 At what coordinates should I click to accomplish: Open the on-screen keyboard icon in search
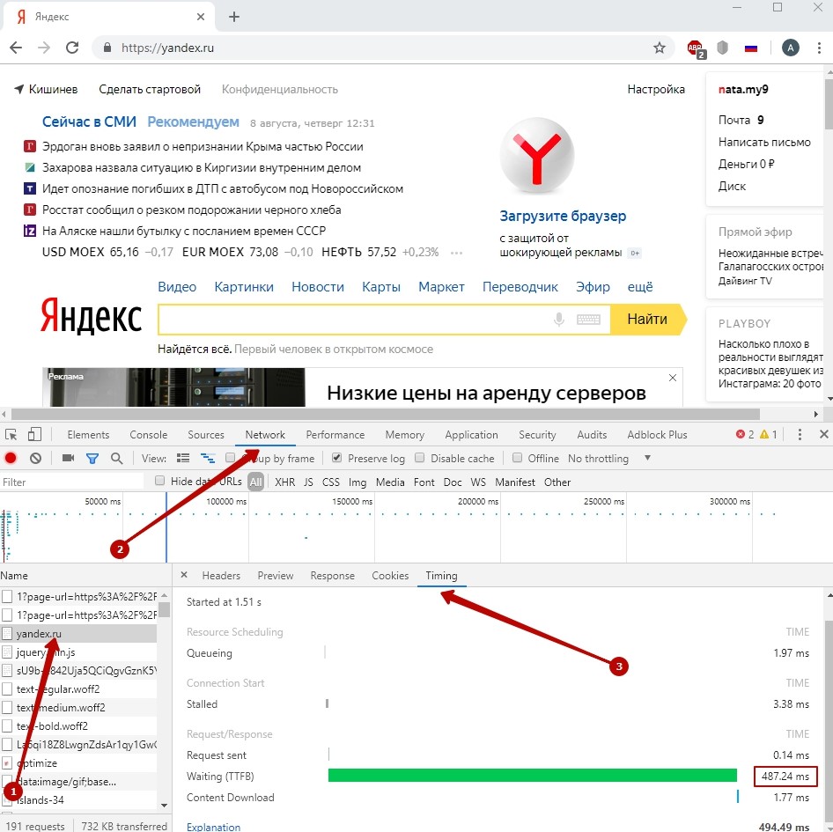tap(588, 320)
